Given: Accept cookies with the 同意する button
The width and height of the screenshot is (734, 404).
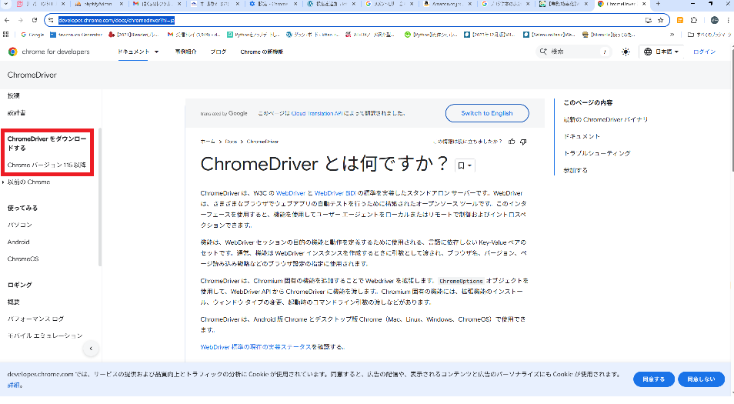Looking at the screenshot, I should pos(654,379).
